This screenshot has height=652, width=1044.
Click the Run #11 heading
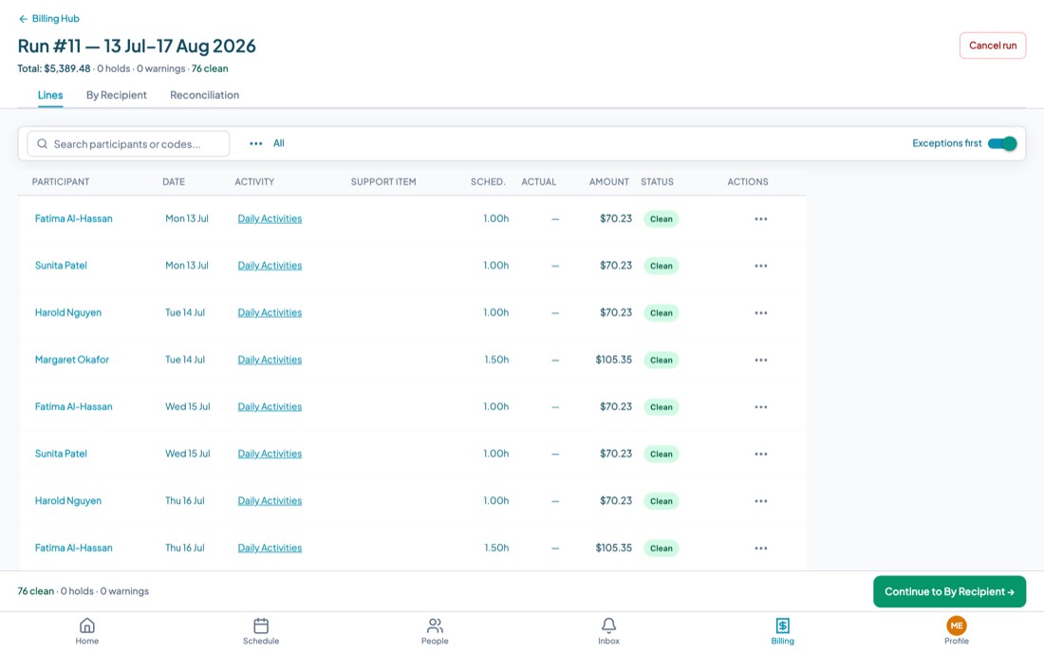point(137,46)
